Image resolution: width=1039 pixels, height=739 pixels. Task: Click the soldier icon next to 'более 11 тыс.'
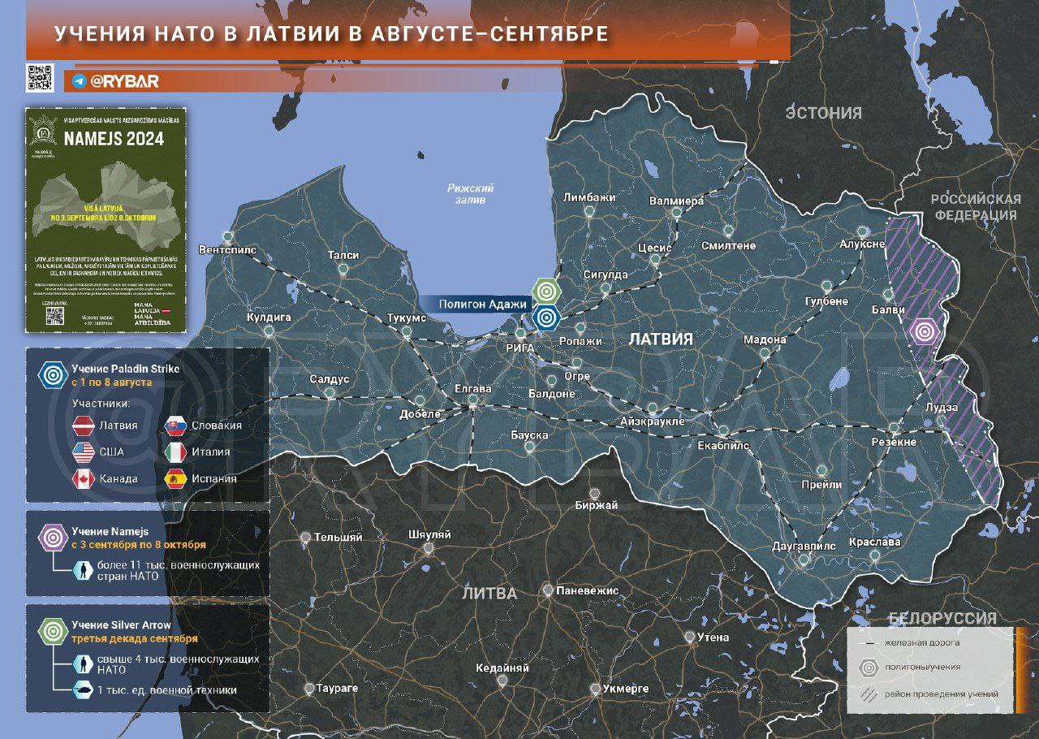[x=82, y=570]
